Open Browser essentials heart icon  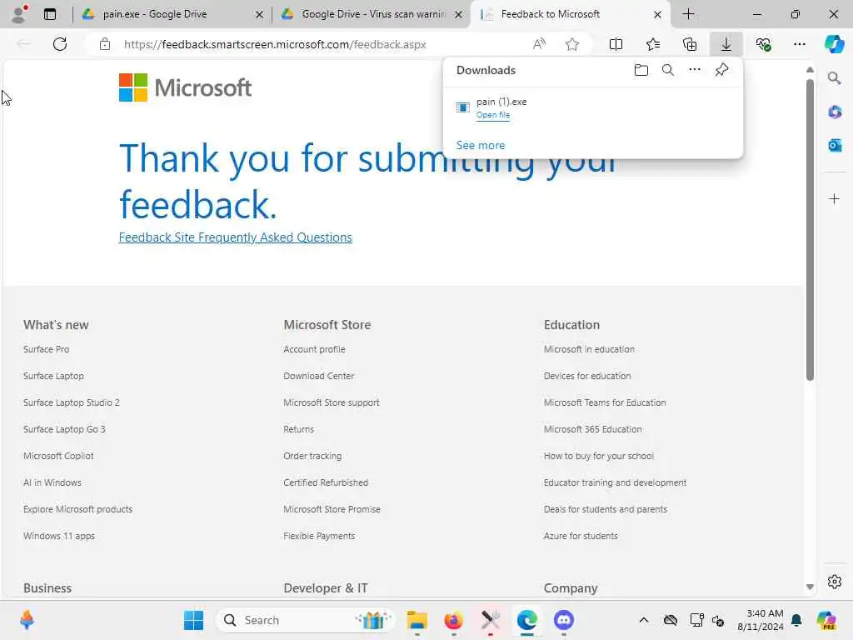763,45
